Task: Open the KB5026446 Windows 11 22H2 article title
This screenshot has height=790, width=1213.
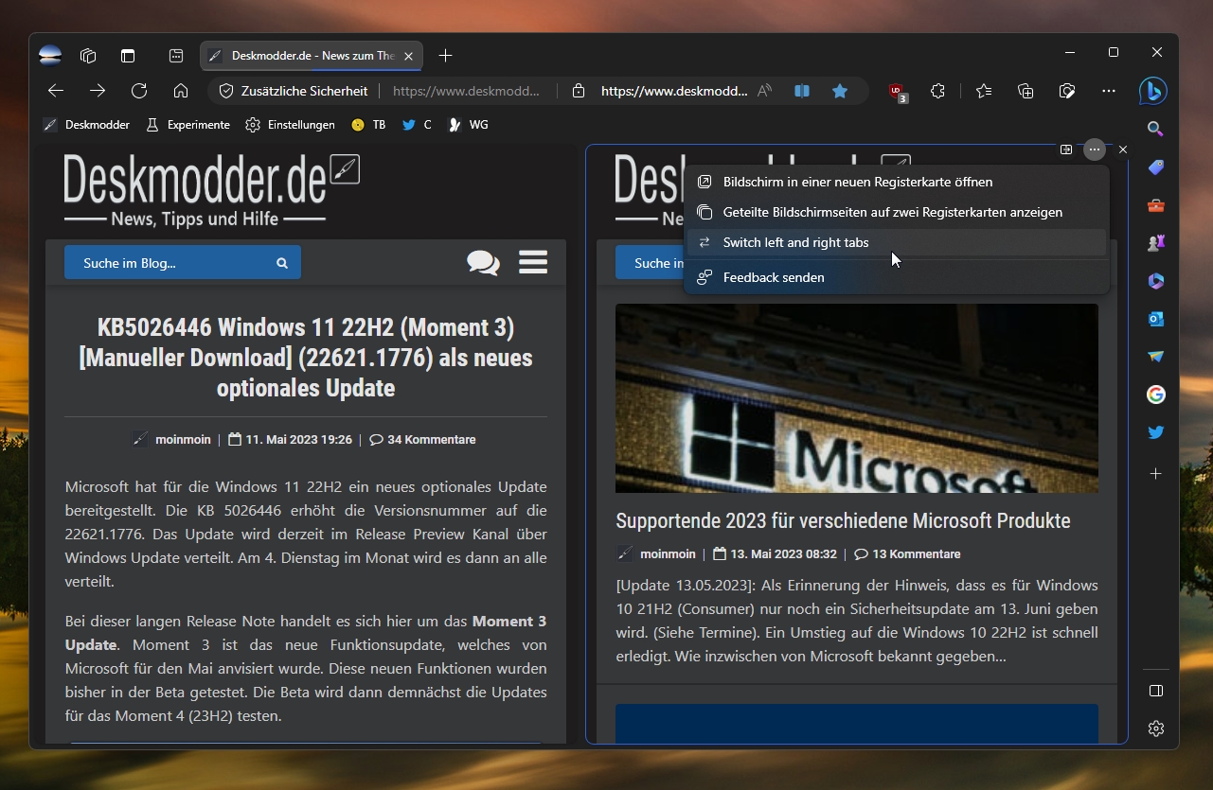Action: (306, 358)
